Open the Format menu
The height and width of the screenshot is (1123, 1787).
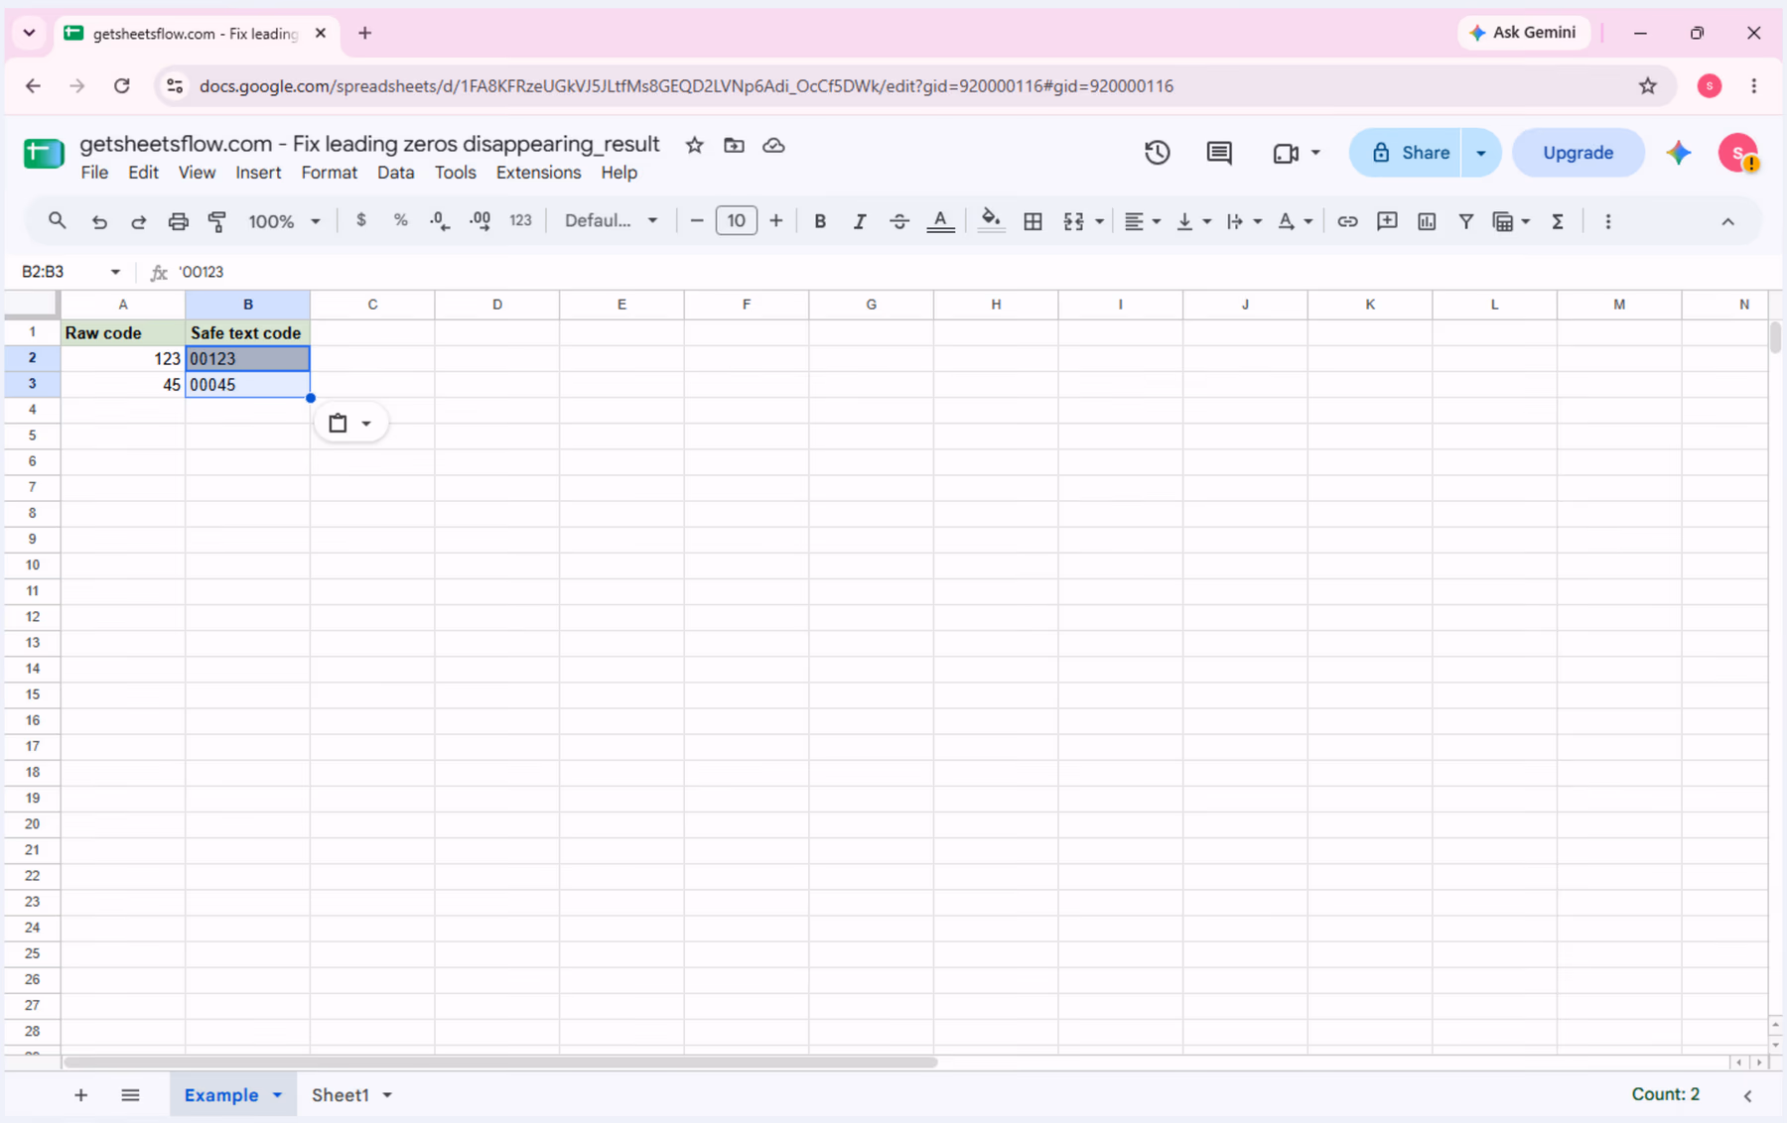[329, 173]
